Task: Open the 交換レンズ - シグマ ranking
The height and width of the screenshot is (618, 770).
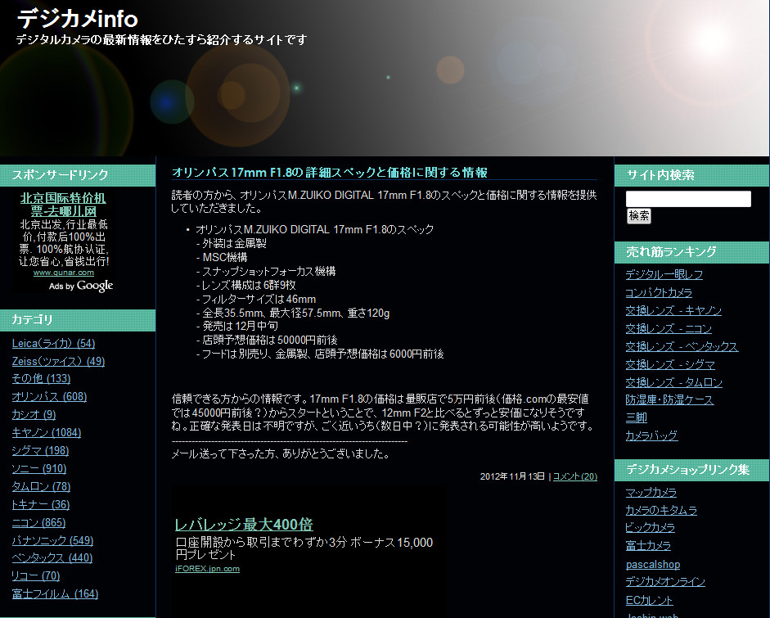Action: [670, 364]
